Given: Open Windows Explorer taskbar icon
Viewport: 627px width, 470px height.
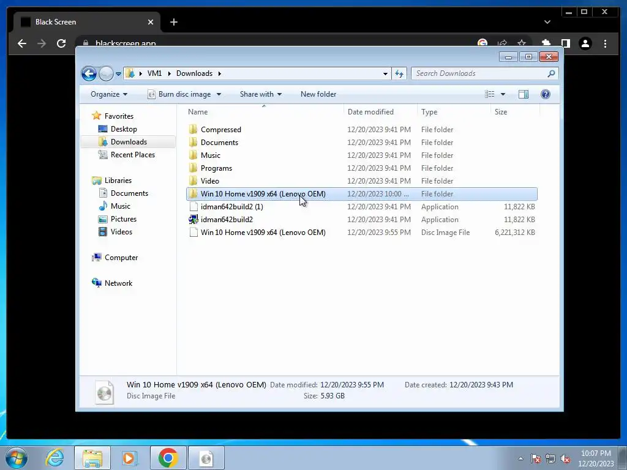Looking at the screenshot, I should [x=92, y=458].
